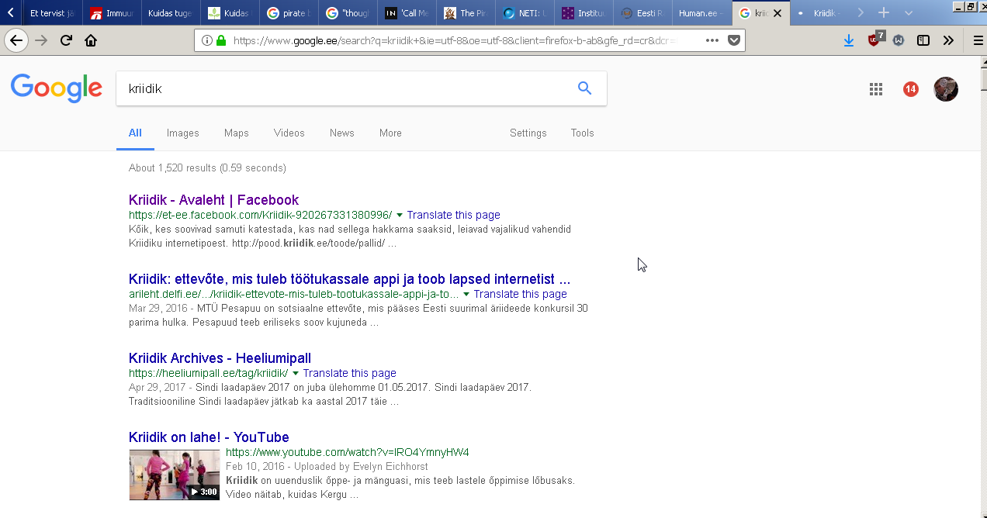Screen dimensions: 987x518
Task: Select the Images search tab
Action: tap(183, 133)
